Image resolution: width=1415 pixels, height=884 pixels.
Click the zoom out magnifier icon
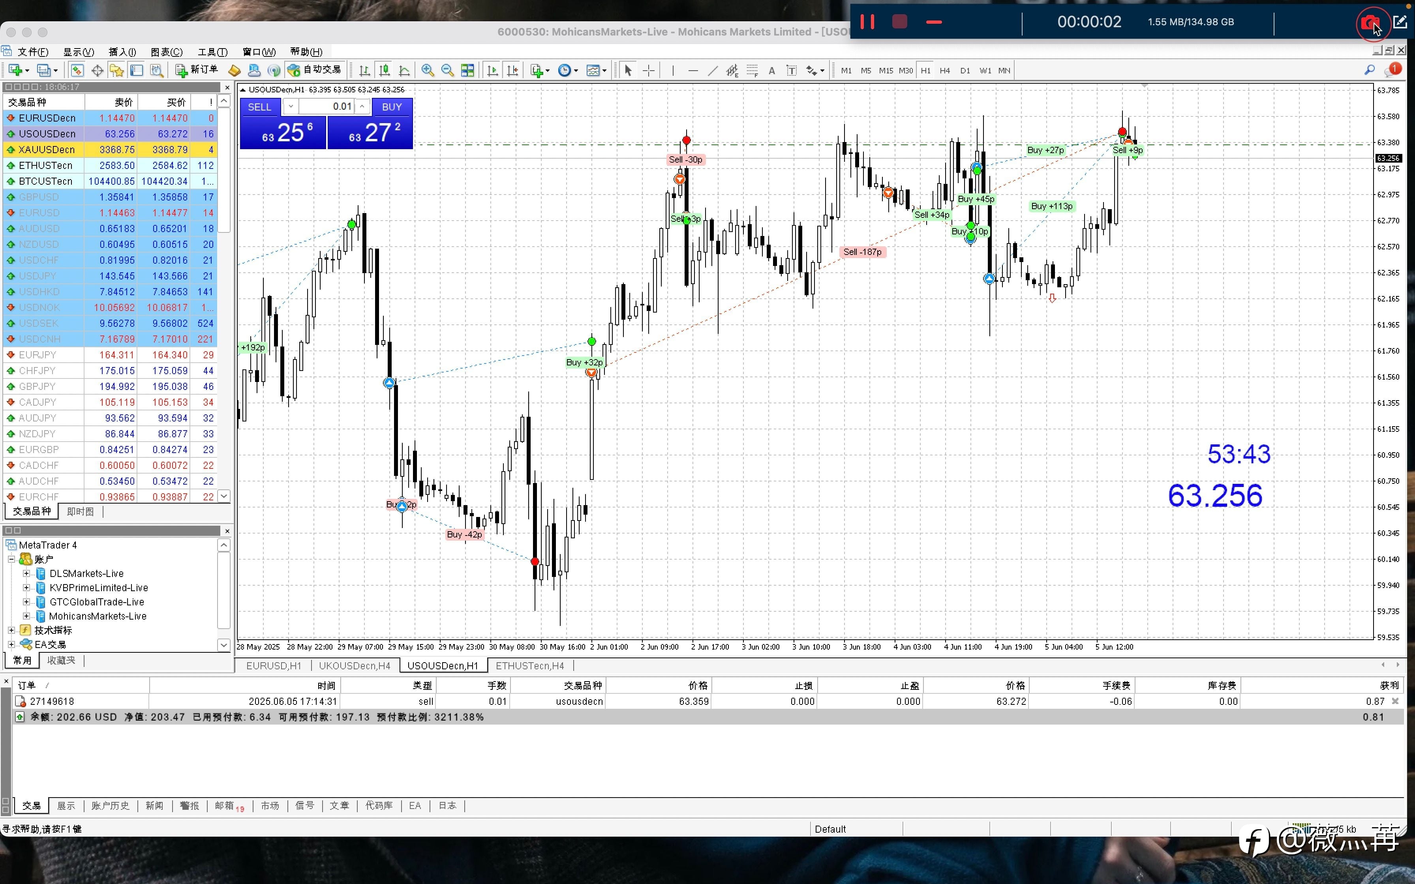447,70
